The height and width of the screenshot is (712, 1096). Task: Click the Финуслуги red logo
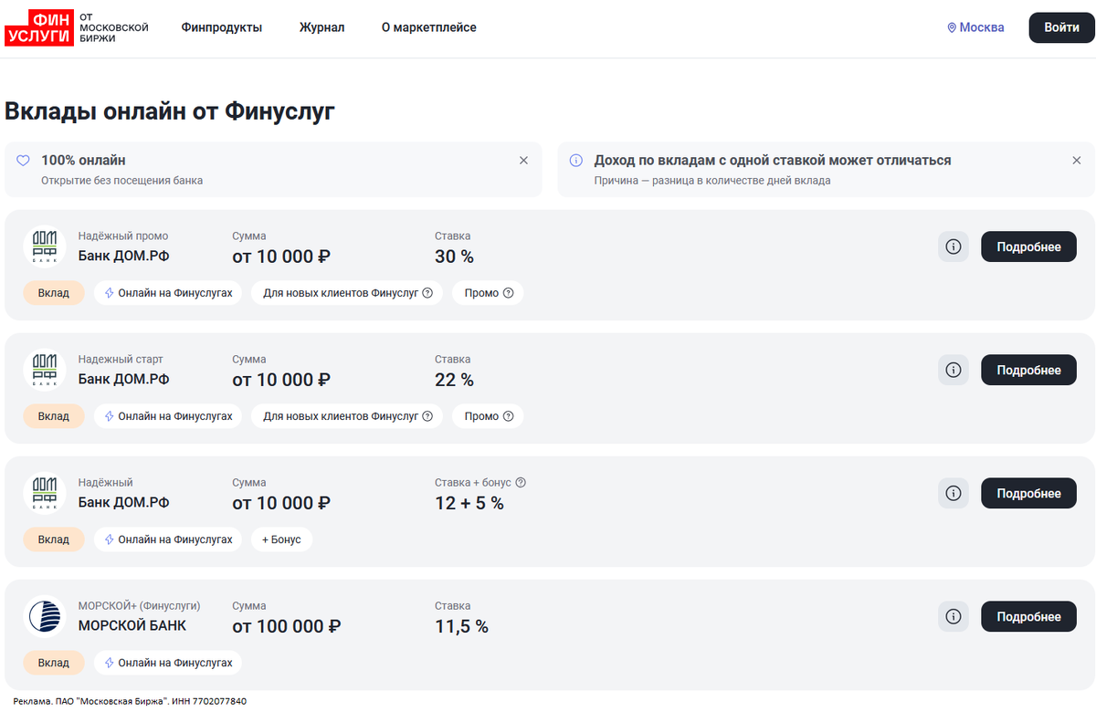[38, 27]
